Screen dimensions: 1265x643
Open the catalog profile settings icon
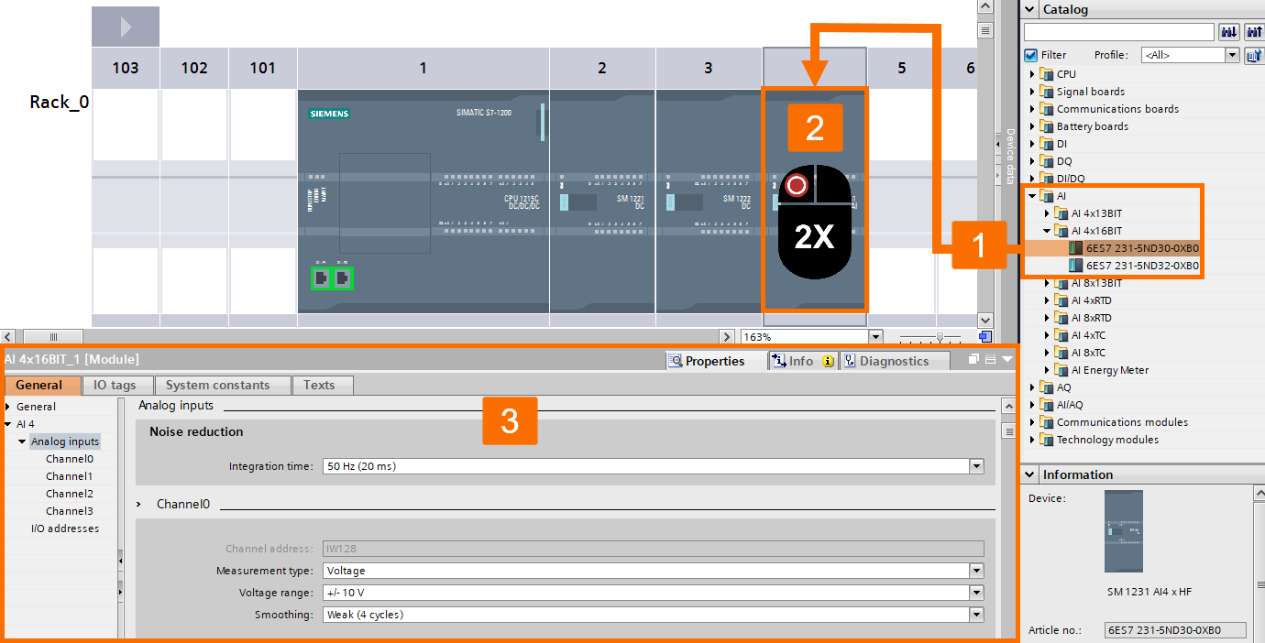point(1253,55)
